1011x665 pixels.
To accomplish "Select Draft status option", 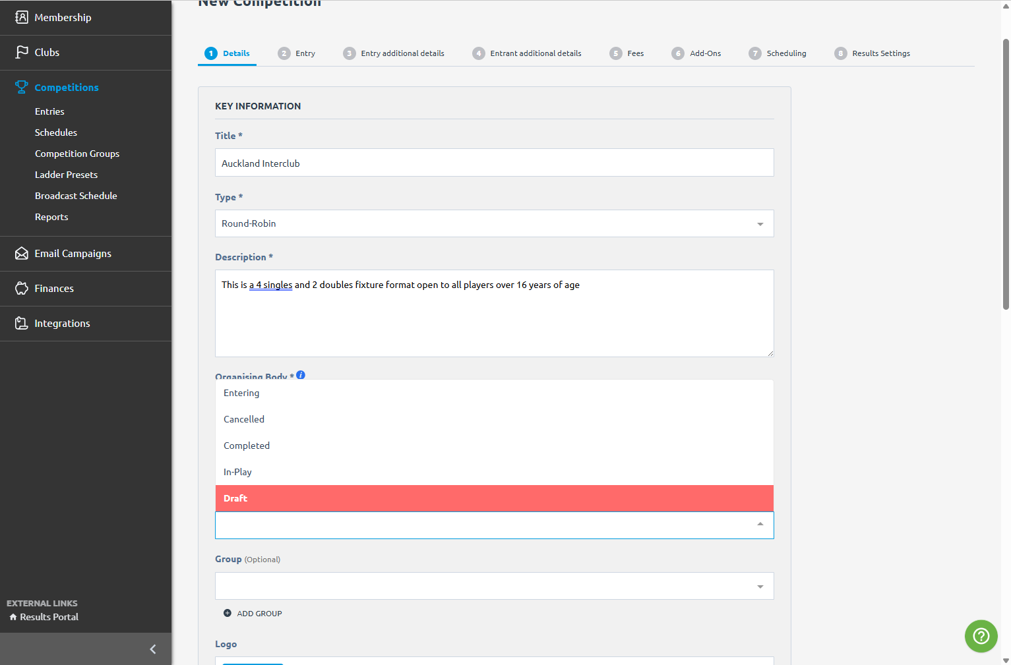I will point(494,498).
